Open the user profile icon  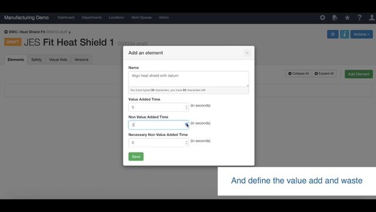click(x=372, y=18)
